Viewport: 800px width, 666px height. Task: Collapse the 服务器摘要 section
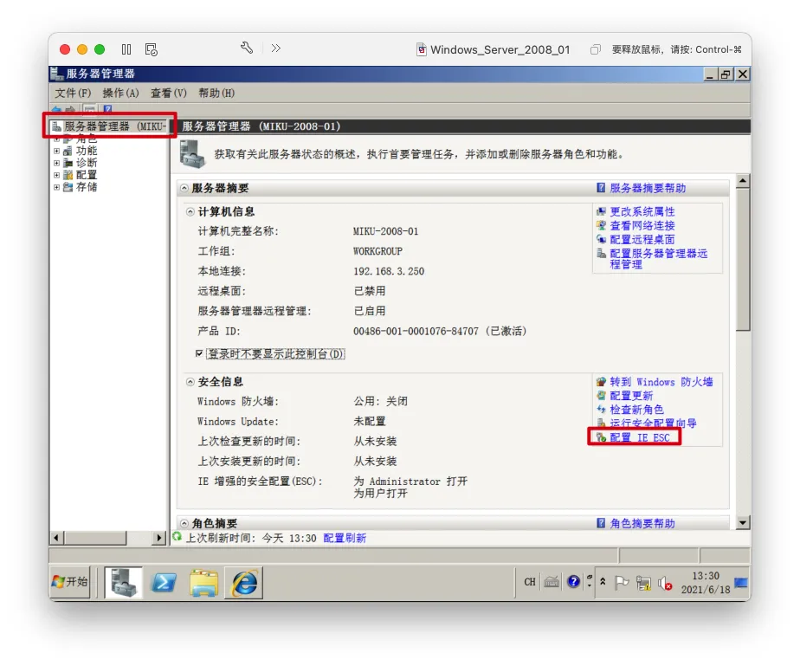coord(184,188)
